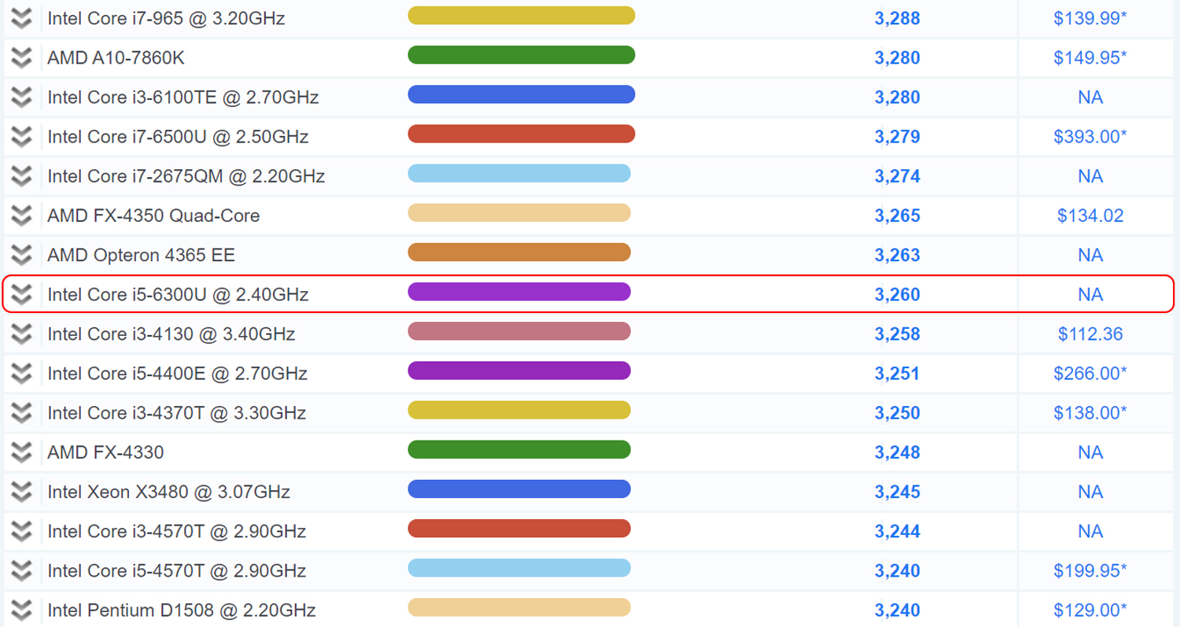
Task: Open the Intel Xeon X3480 @ 3.07GHz link
Action: (168, 492)
